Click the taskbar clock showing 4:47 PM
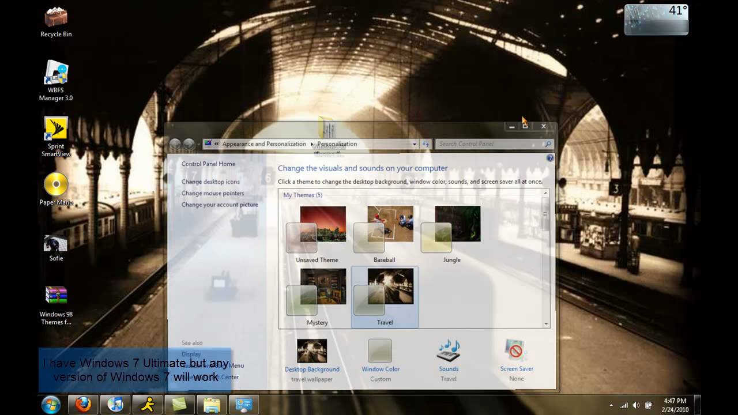Screen dimensions: 738x415 tap(675, 405)
